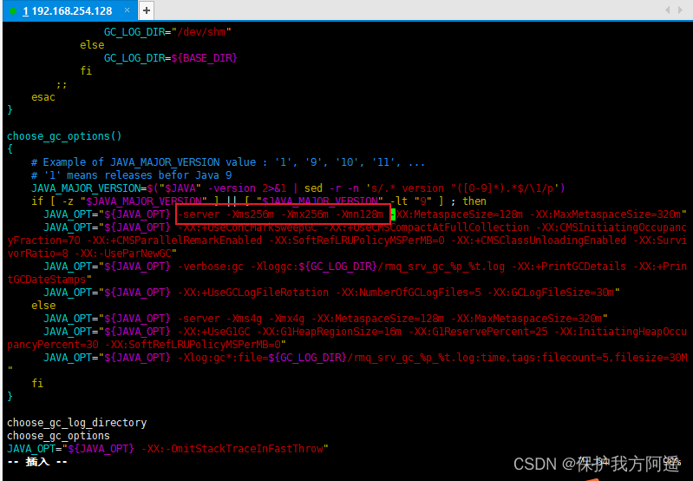
Task: Click JAVA_MAJOR_VERSION=$("$JAVA" assignment line
Action: click(x=298, y=188)
